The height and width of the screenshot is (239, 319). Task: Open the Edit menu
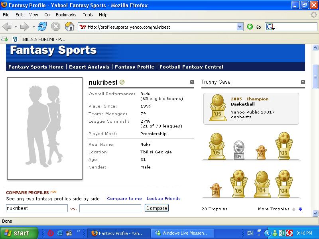click(19, 15)
